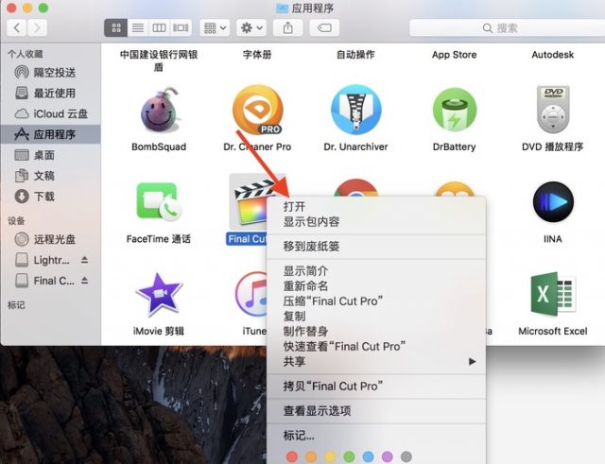605x464 pixels.
Task: Choose 拷贝“Final Cut Pro” menu item
Action: 376,387
